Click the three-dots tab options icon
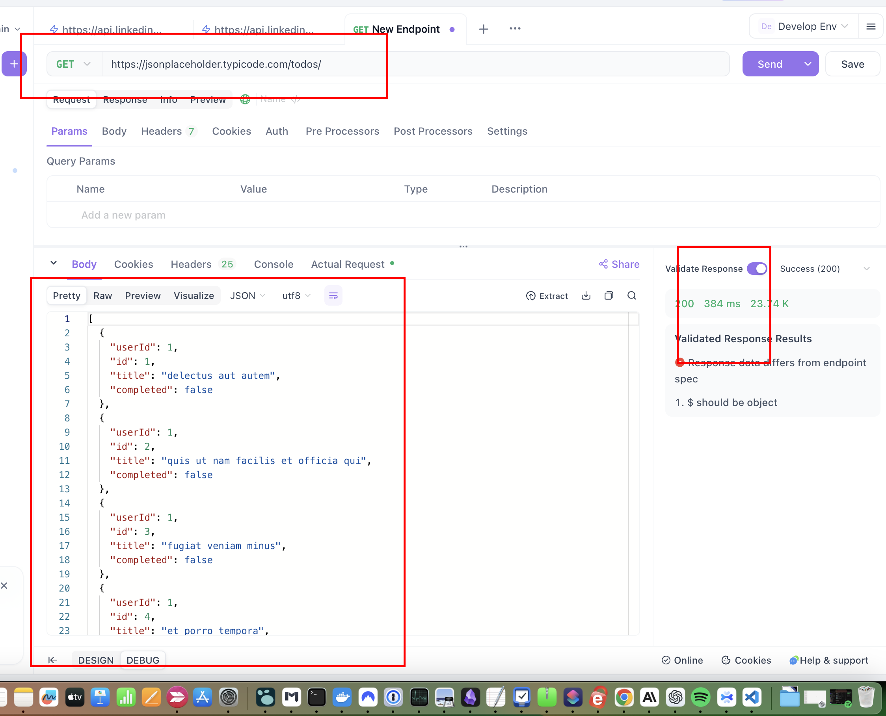 coord(515,28)
